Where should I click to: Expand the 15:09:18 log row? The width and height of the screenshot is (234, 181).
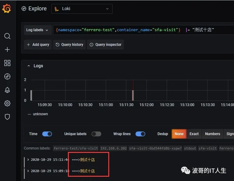(x=28, y=171)
